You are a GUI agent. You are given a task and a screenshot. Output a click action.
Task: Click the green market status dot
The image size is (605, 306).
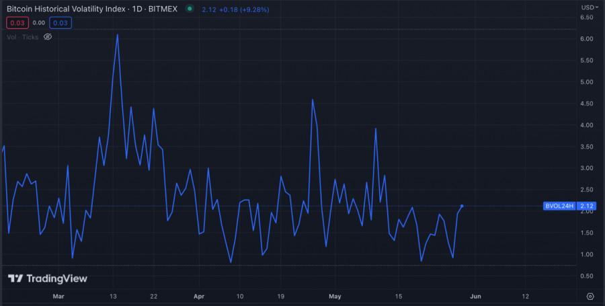click(x=190, y=9)
